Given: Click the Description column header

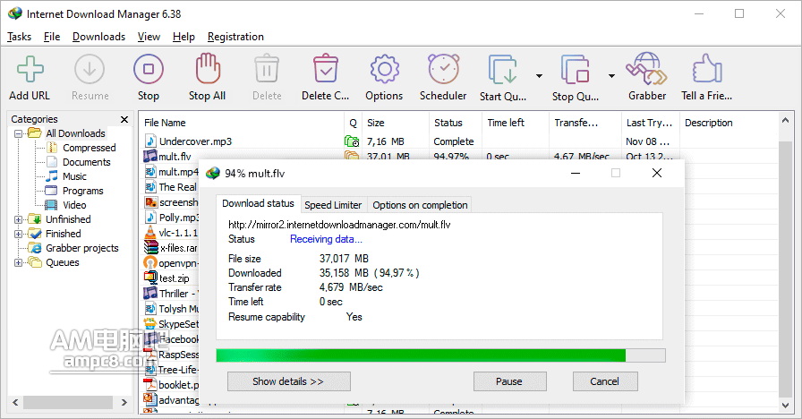Looking at the screenshot, I should pos(729,123).
